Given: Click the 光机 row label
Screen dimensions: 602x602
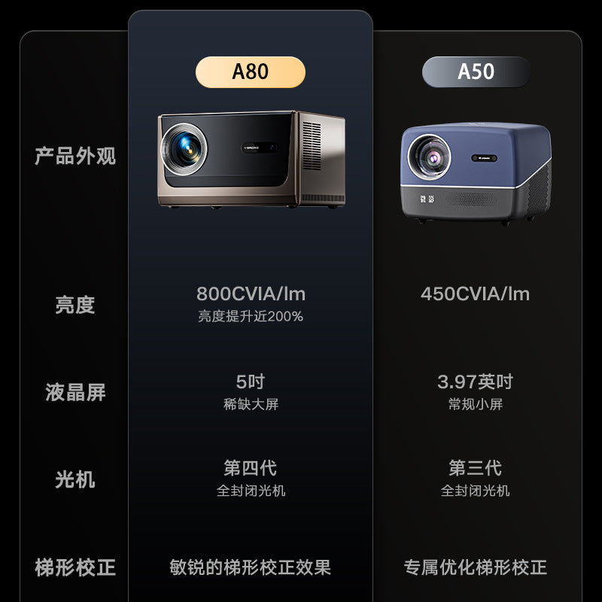Looking at the screenshot, I should point(75,479).
